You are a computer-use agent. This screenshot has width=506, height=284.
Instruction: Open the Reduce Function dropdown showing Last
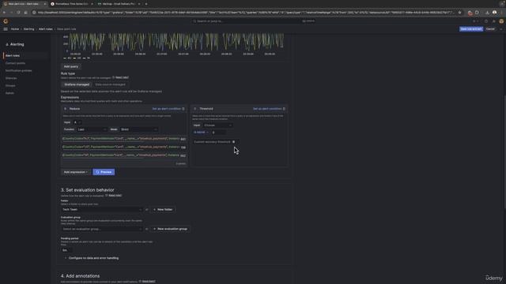(92, 129)
